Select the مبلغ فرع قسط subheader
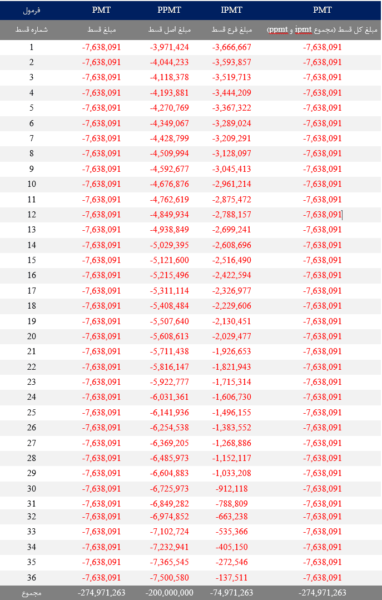 click(231, 29)
